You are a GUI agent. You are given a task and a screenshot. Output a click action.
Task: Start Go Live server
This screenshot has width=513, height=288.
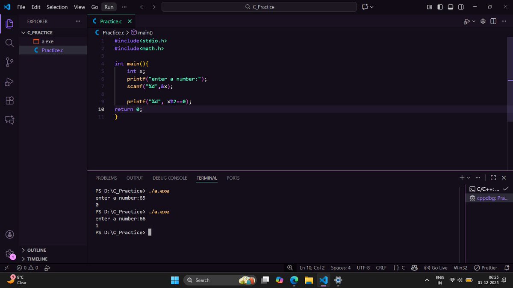436,268
